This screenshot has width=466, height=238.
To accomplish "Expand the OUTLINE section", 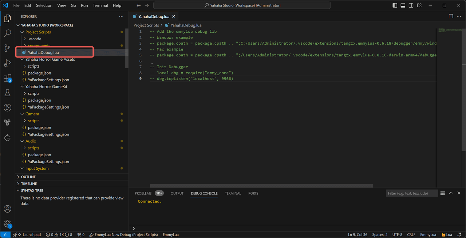I will coord(28,177).
